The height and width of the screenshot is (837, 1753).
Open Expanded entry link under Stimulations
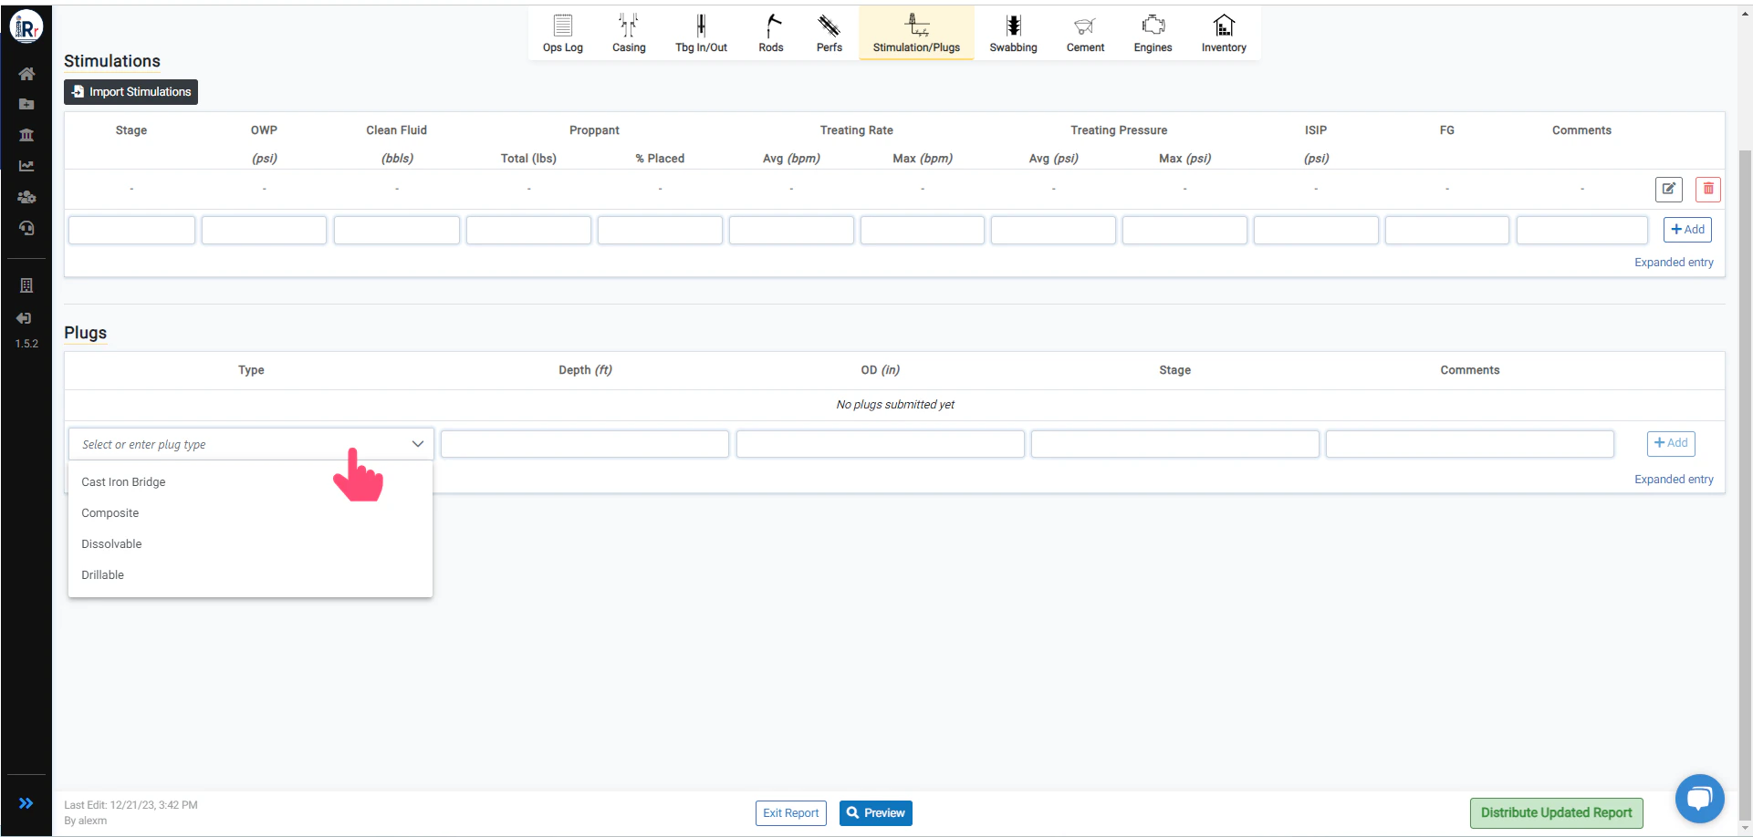coord(1674,263)
